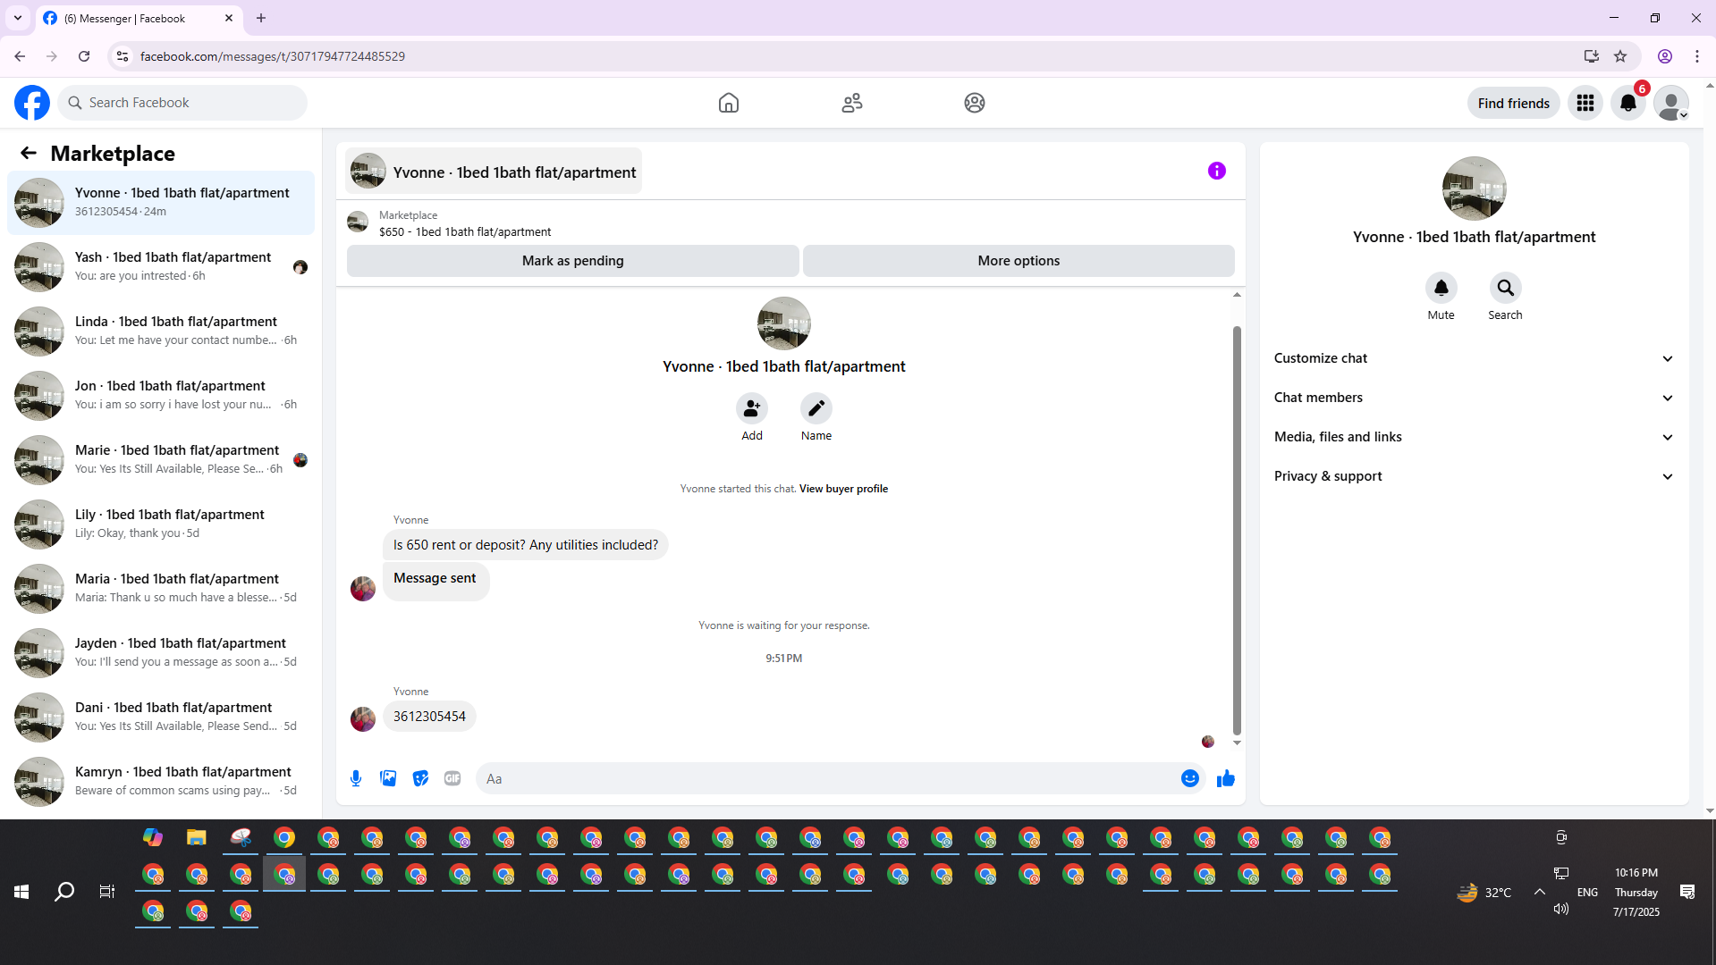The image size is (1716, 965).
Task: Open the account profile avatar menu
Action: (1671, 103)
